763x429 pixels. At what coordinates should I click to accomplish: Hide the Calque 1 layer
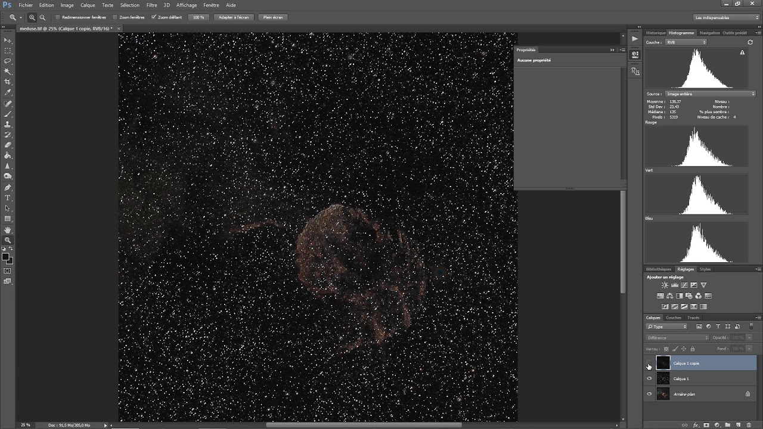[649, 378]
